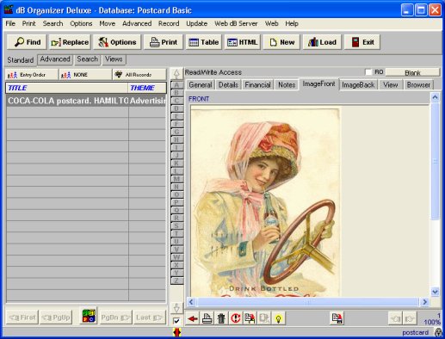Generate an HTML report button
Viewport: 445px width, 339px height.
243,42
